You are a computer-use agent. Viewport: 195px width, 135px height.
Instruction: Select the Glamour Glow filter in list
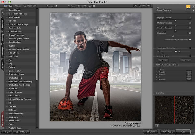(15, 71)
